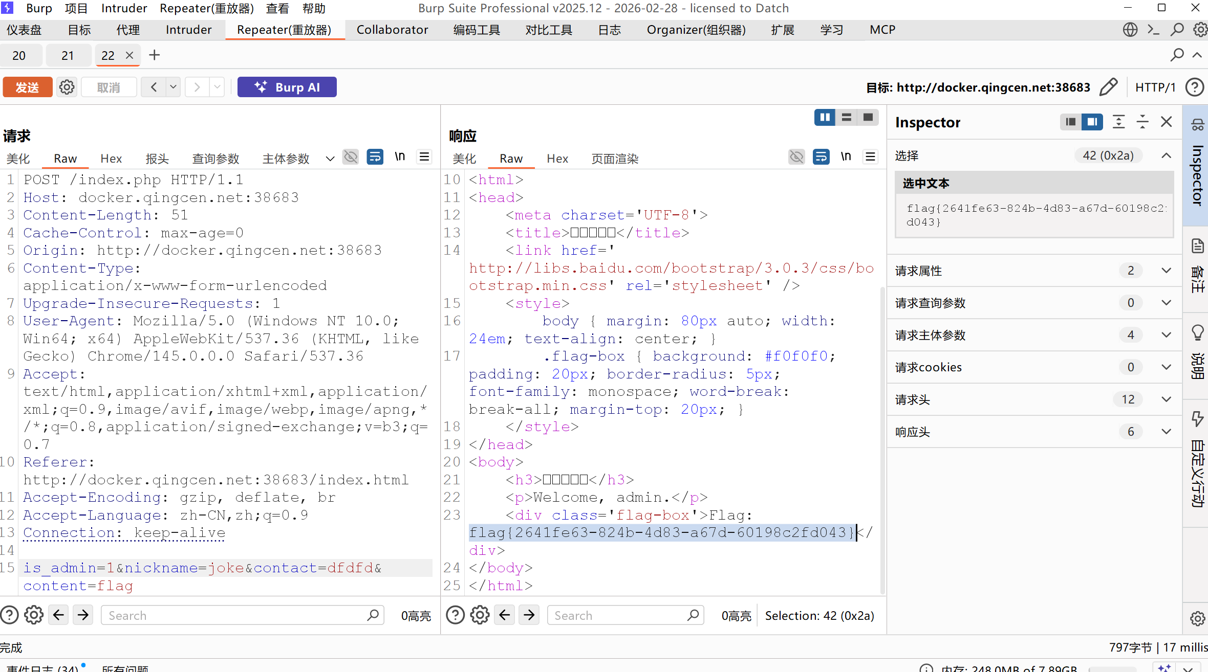This screenshot has width=1208, height=672.
Task: Select stacked horizontal layout icon
Action: 847,118
